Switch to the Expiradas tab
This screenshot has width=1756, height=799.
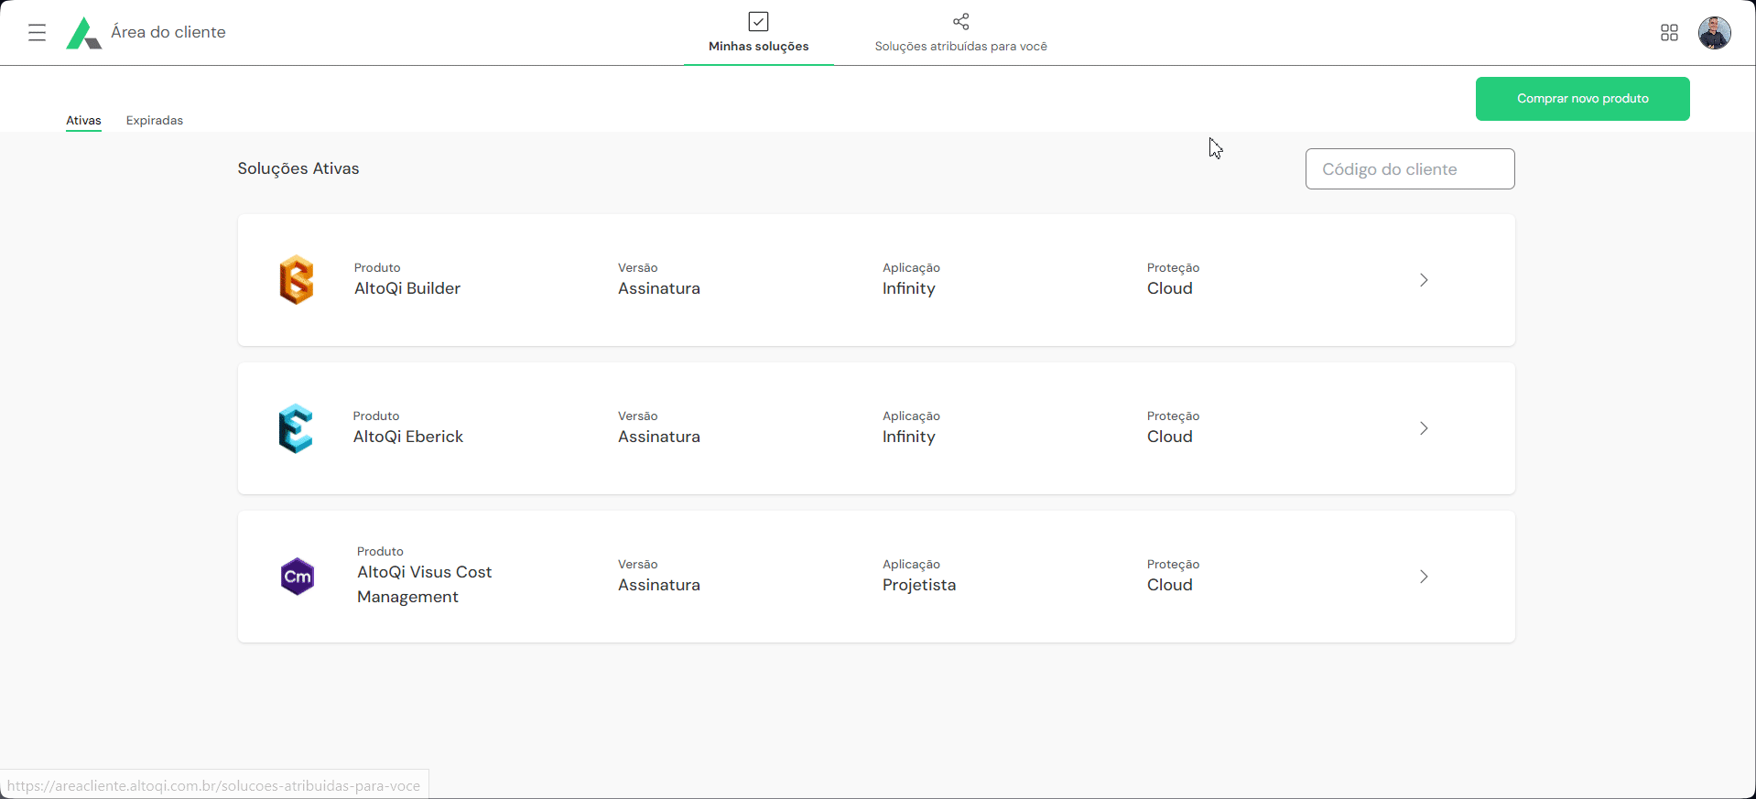(x=155, y=120)
